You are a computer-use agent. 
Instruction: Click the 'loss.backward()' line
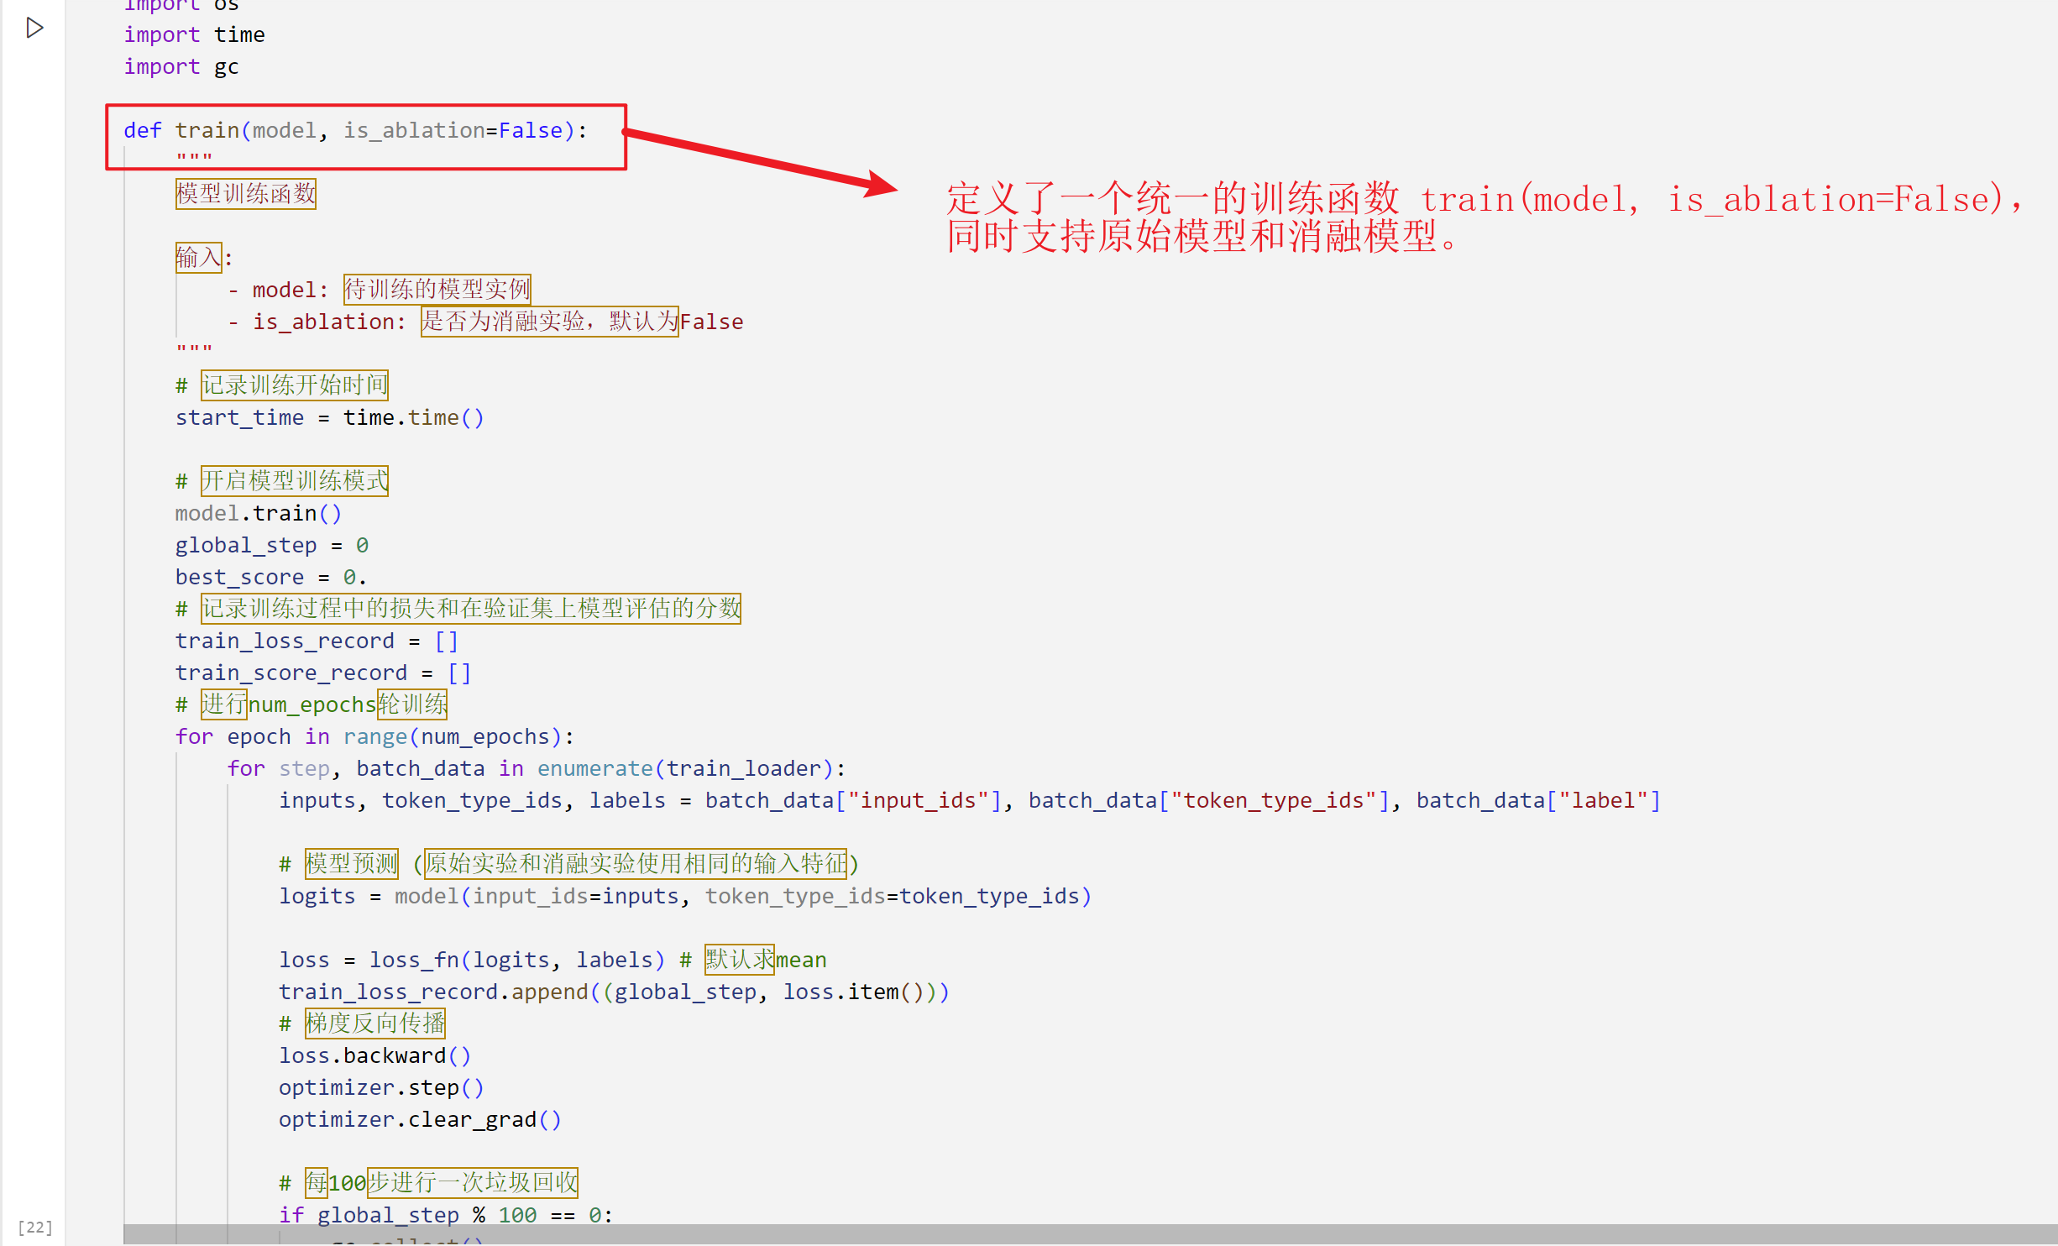[x=375, y=1055]
